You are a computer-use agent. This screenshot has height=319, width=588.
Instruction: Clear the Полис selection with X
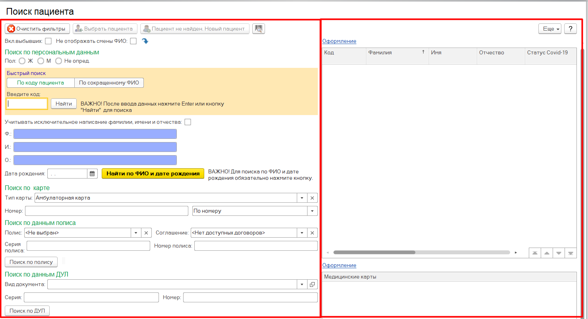click(x=146, y=233)
